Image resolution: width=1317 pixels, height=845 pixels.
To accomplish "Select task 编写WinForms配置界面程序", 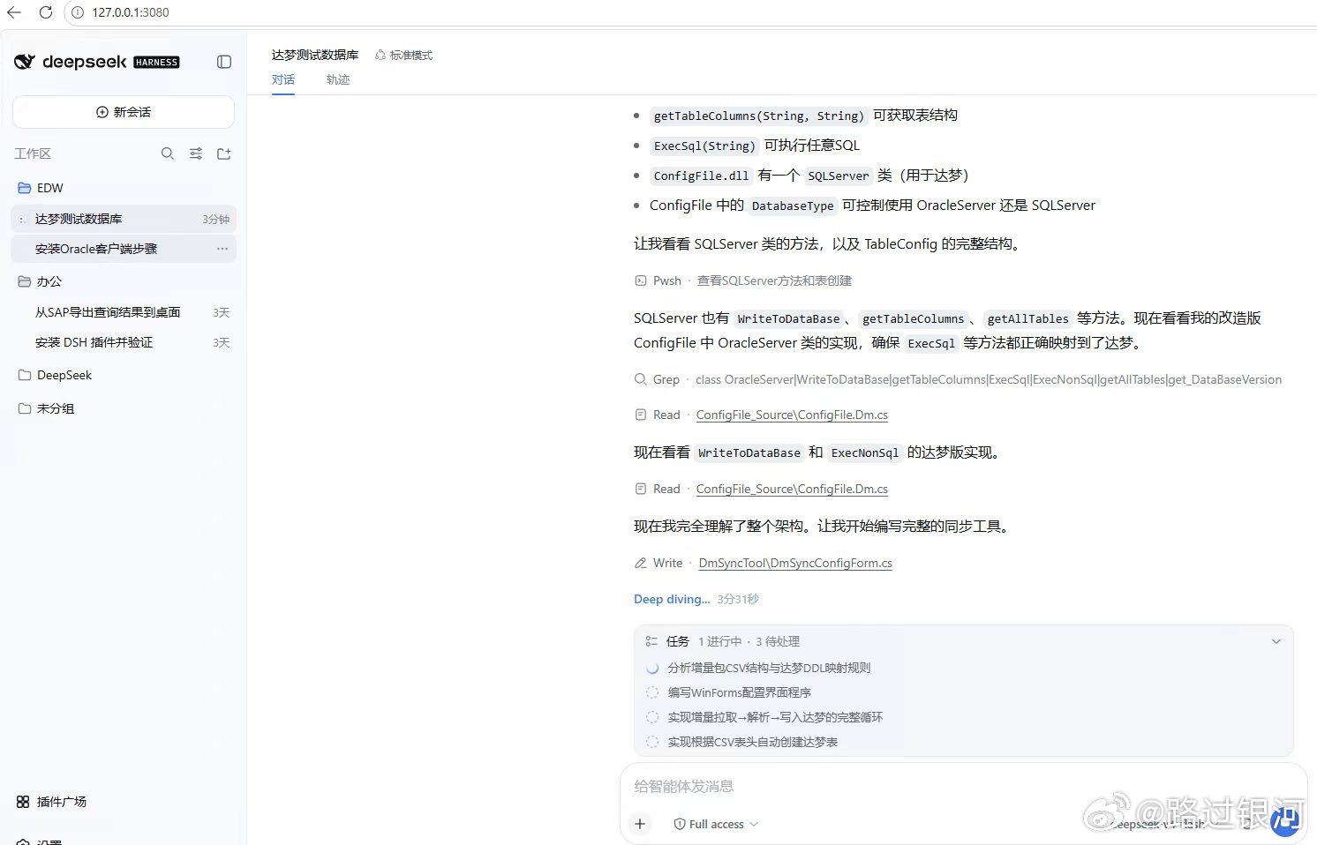I will (739, 692).
